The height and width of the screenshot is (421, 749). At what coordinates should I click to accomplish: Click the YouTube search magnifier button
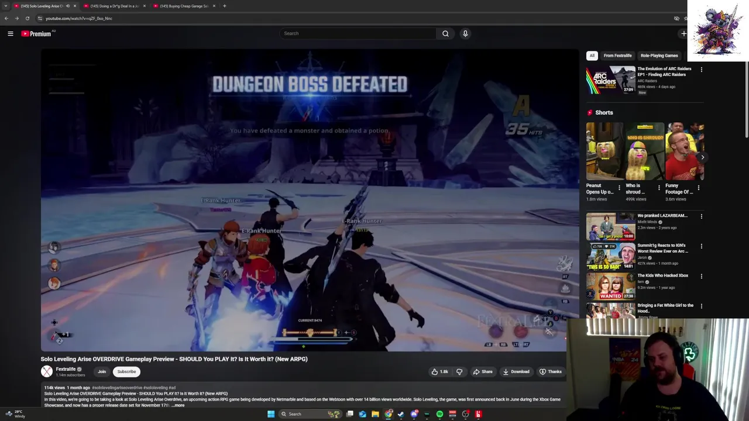coord(445,33)
